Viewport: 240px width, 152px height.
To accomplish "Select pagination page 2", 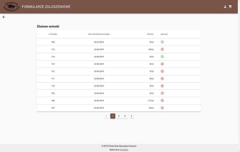I will click(x=119, y=116).
